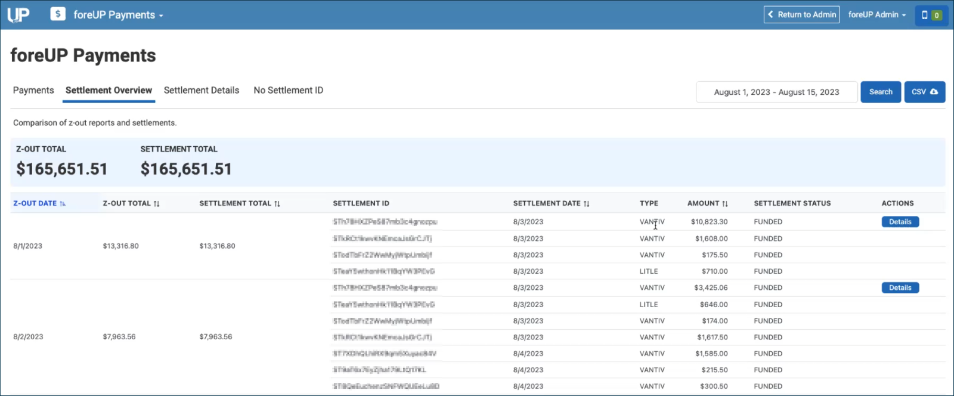954x396 pixels.
Task: Open the foreUP Payments dropdown menu
Action: tap(118, 15)
